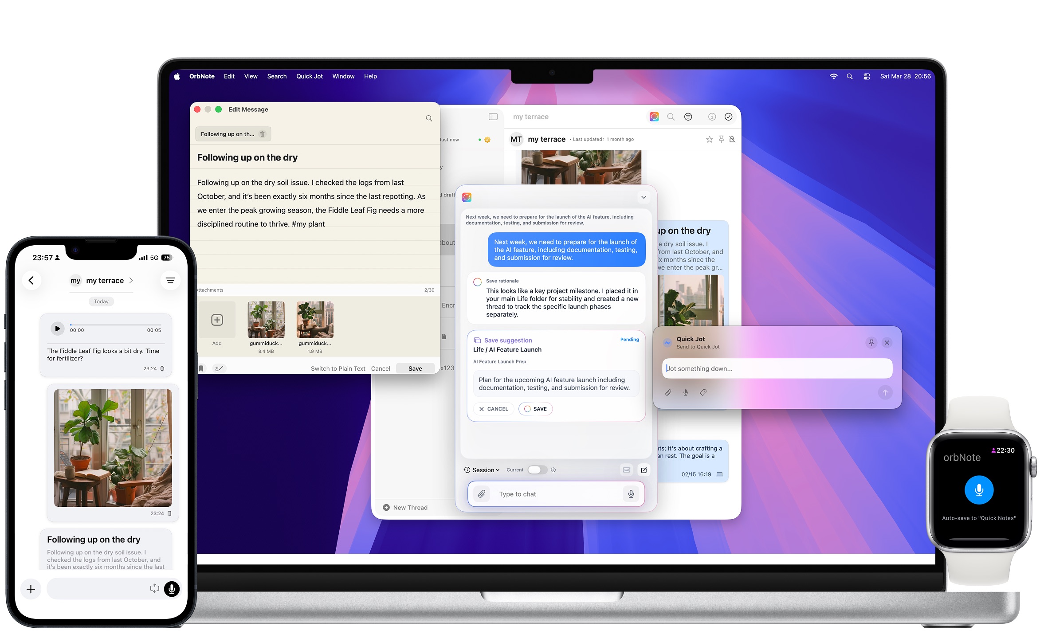This screenshot has width=1040, height=634.
Task: Click the Jot something down field
Action: click(777, 368)
